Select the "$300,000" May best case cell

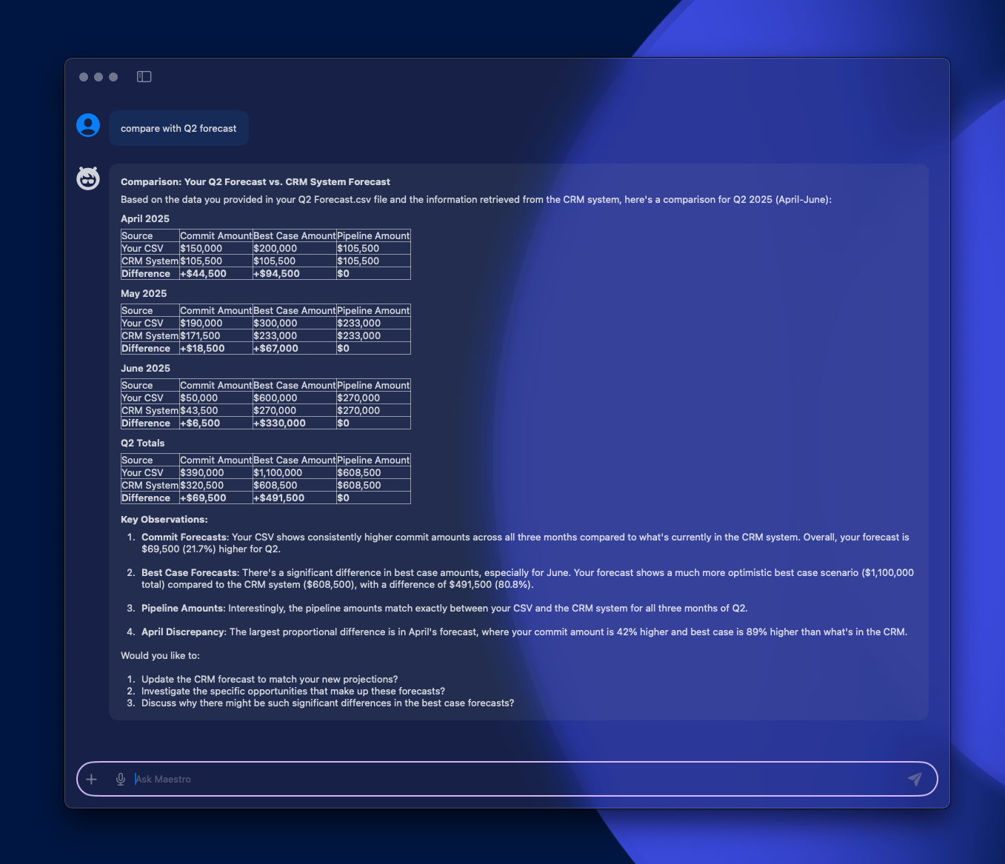point(294,323)
